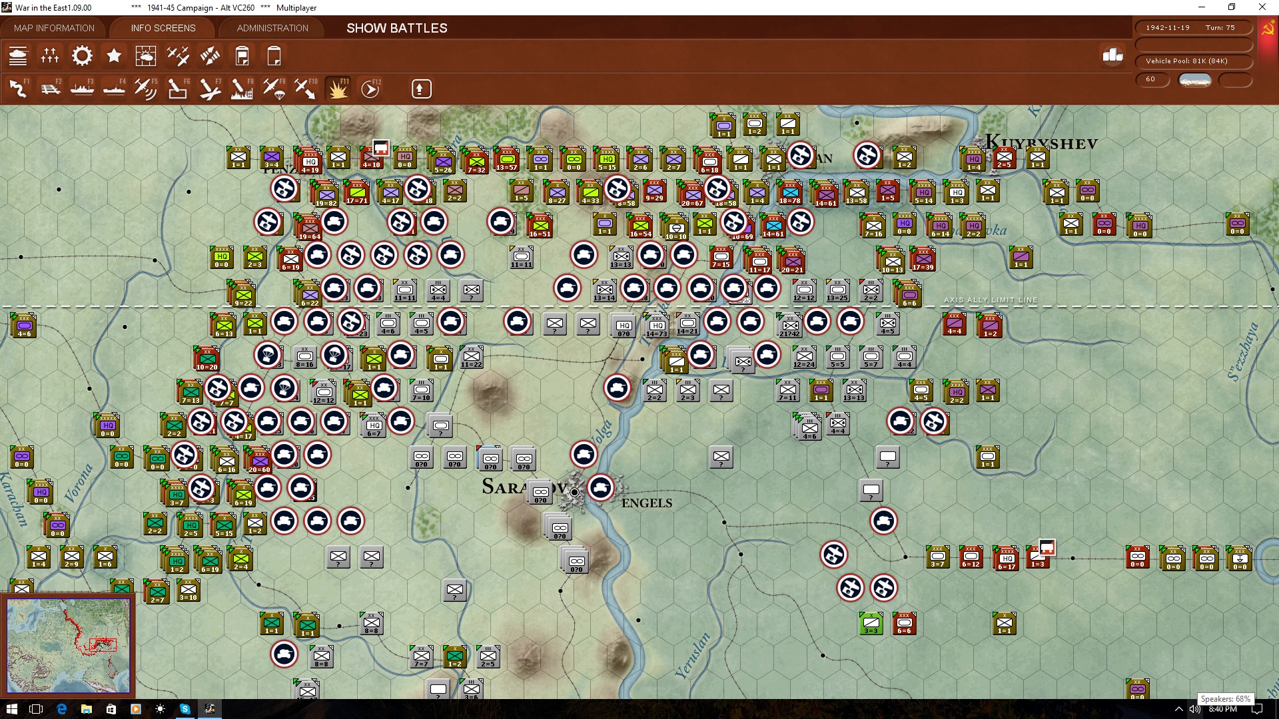Open the order of battle tank list icon
The width and height of the screenshot is (1279, 719).
[x=18, y=56]
